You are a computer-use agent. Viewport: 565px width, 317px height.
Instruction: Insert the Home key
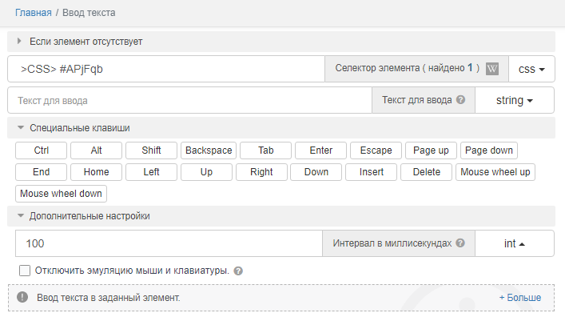coord(96,172)
